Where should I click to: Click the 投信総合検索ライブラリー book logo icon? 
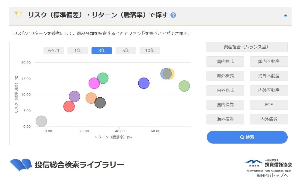21,165
